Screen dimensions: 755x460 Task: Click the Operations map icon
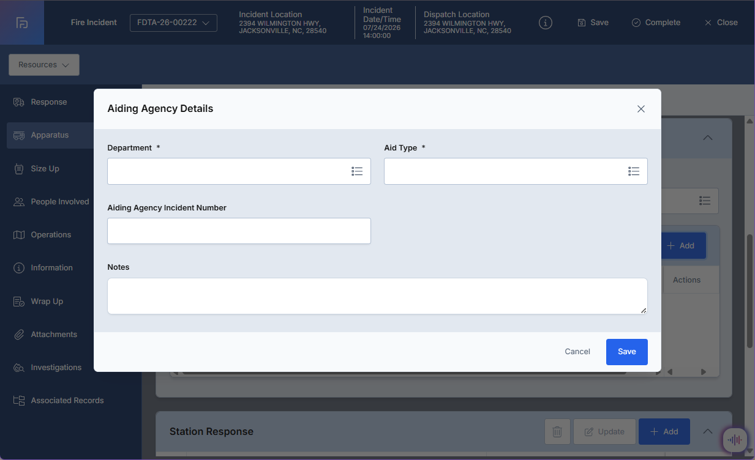(19, 235)
